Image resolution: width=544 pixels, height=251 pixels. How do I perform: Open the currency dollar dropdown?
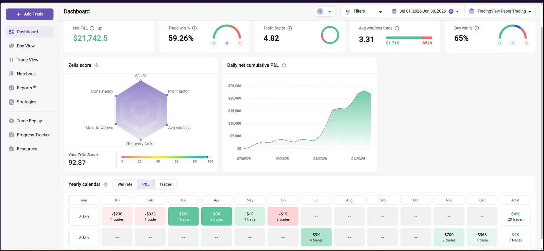click(x=325, y=11)
